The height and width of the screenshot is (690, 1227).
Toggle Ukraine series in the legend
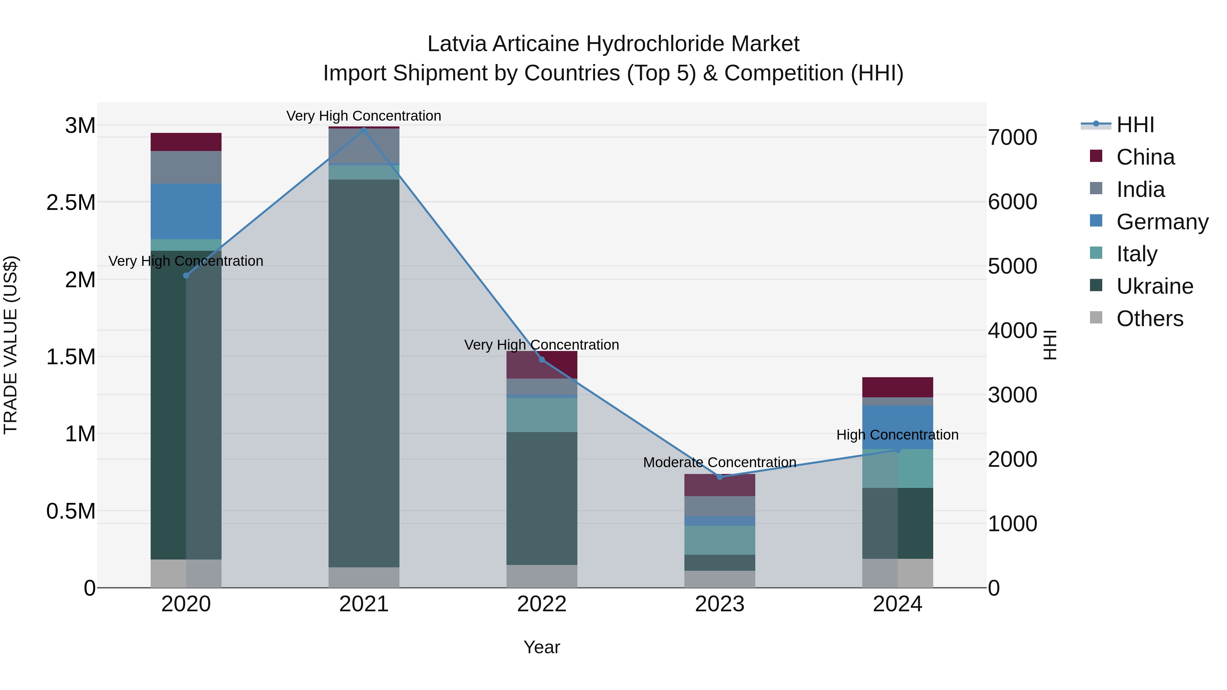pos(1141,286)
